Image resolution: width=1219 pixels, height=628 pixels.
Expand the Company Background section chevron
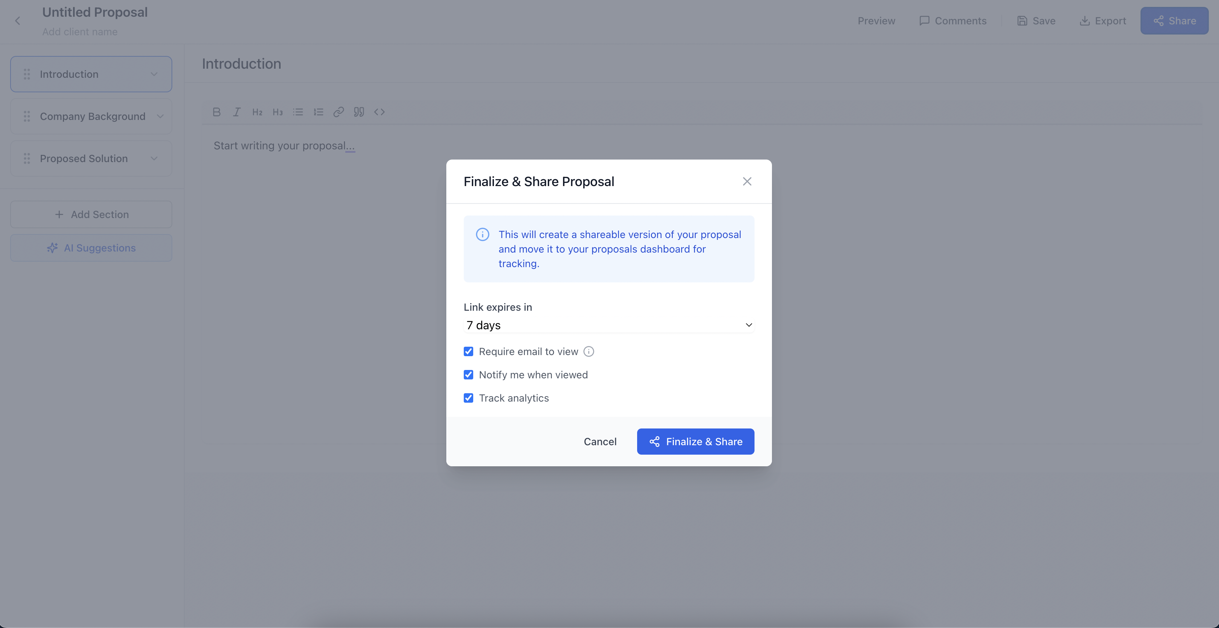point(160,116)
